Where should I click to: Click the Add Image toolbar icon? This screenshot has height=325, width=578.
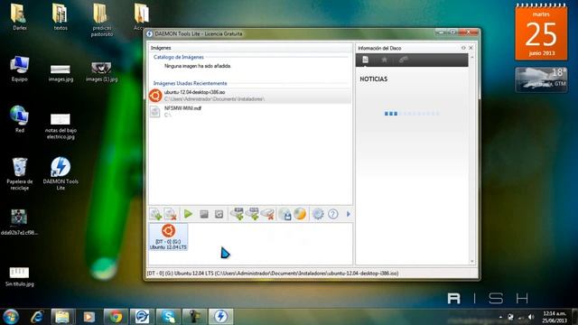(155, 214)
